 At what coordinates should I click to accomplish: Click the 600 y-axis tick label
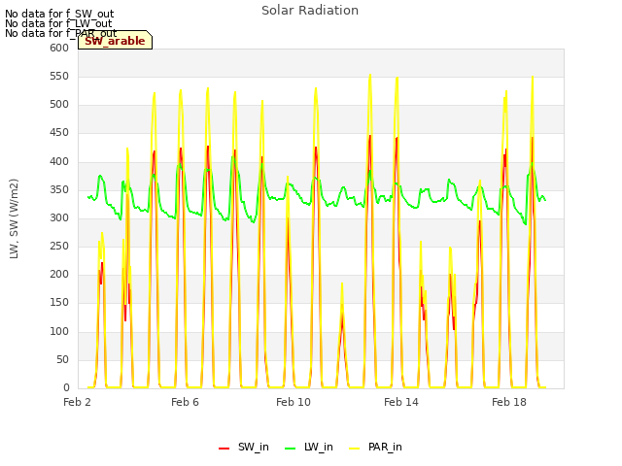(59, 48)
